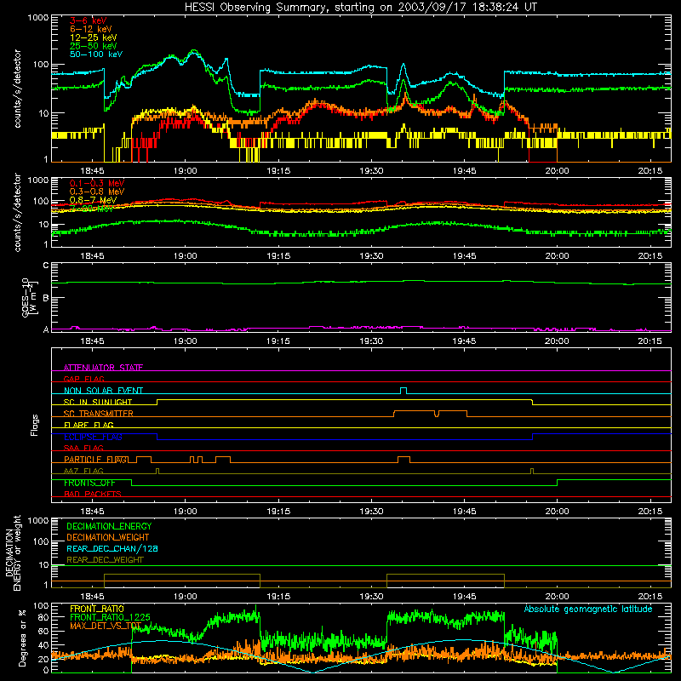
Task: Click the 0.3-0.8 MeV legend label
Action: 96,192
